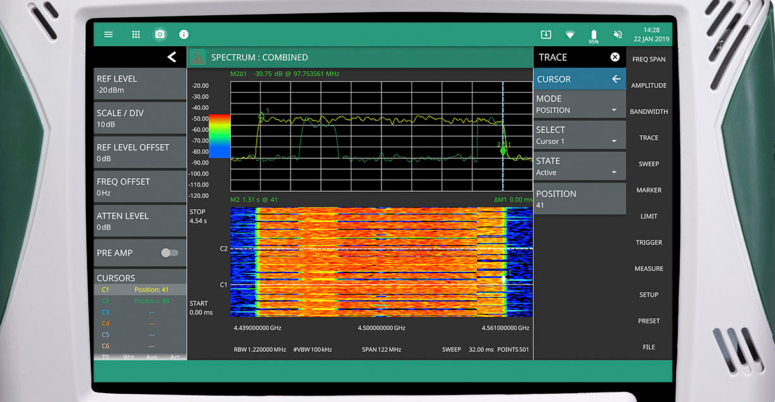Edit the POSITION 41 value field
Image resolution: width=775 pixels, height=402 pixels.
coord(579,198)
